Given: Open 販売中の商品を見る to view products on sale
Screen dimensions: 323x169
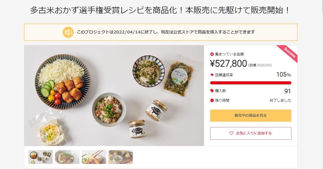Looking at the screenshot, I should tap(250, 116).
